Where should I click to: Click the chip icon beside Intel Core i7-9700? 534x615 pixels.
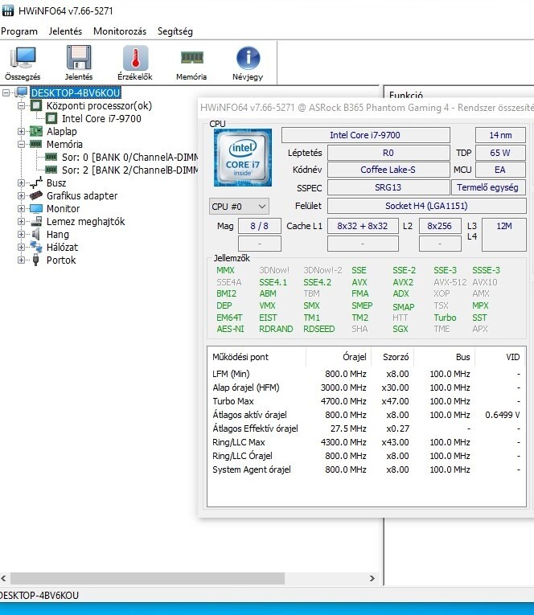51,118
